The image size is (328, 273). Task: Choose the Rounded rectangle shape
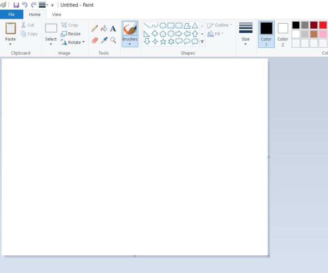coord(179,26)
